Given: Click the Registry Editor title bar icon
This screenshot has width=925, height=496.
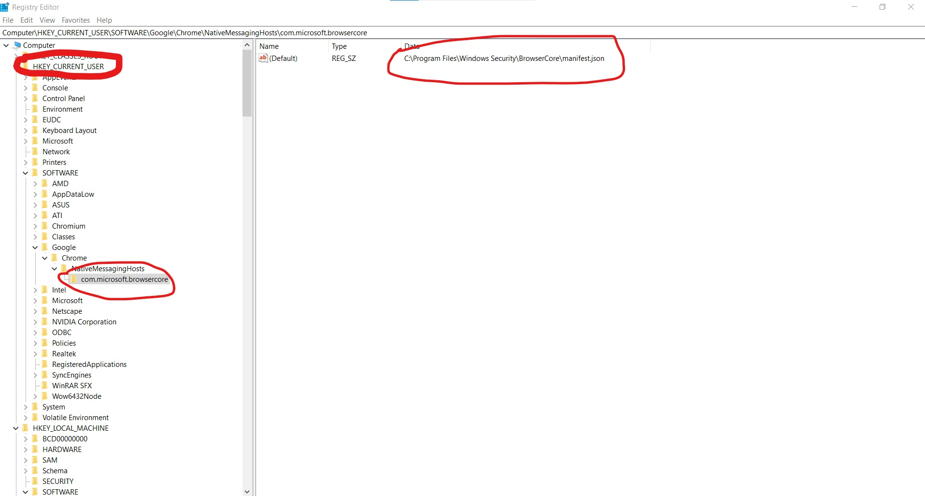Looking at the screenshot, I should point(5,7).
